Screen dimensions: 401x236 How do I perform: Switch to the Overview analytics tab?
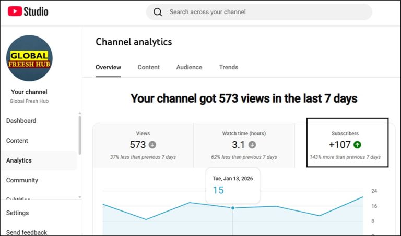108,67
